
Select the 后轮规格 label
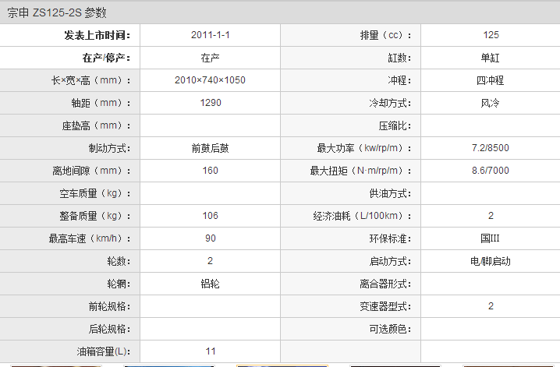click(x=110, y=329)
